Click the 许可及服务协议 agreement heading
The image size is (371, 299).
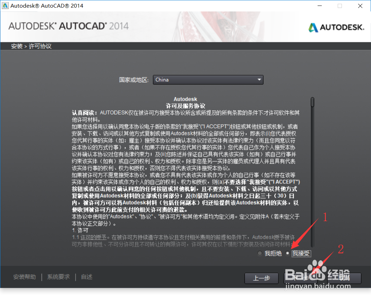click(185, 106)
